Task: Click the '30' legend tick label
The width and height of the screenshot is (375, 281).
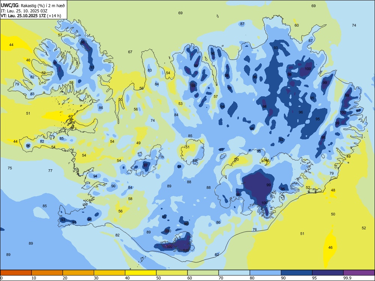Action: pos(96,278)
